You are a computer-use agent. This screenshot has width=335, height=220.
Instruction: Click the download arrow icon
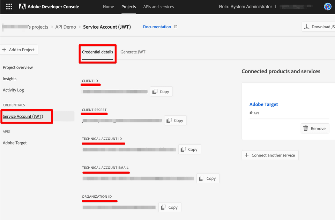307,27
